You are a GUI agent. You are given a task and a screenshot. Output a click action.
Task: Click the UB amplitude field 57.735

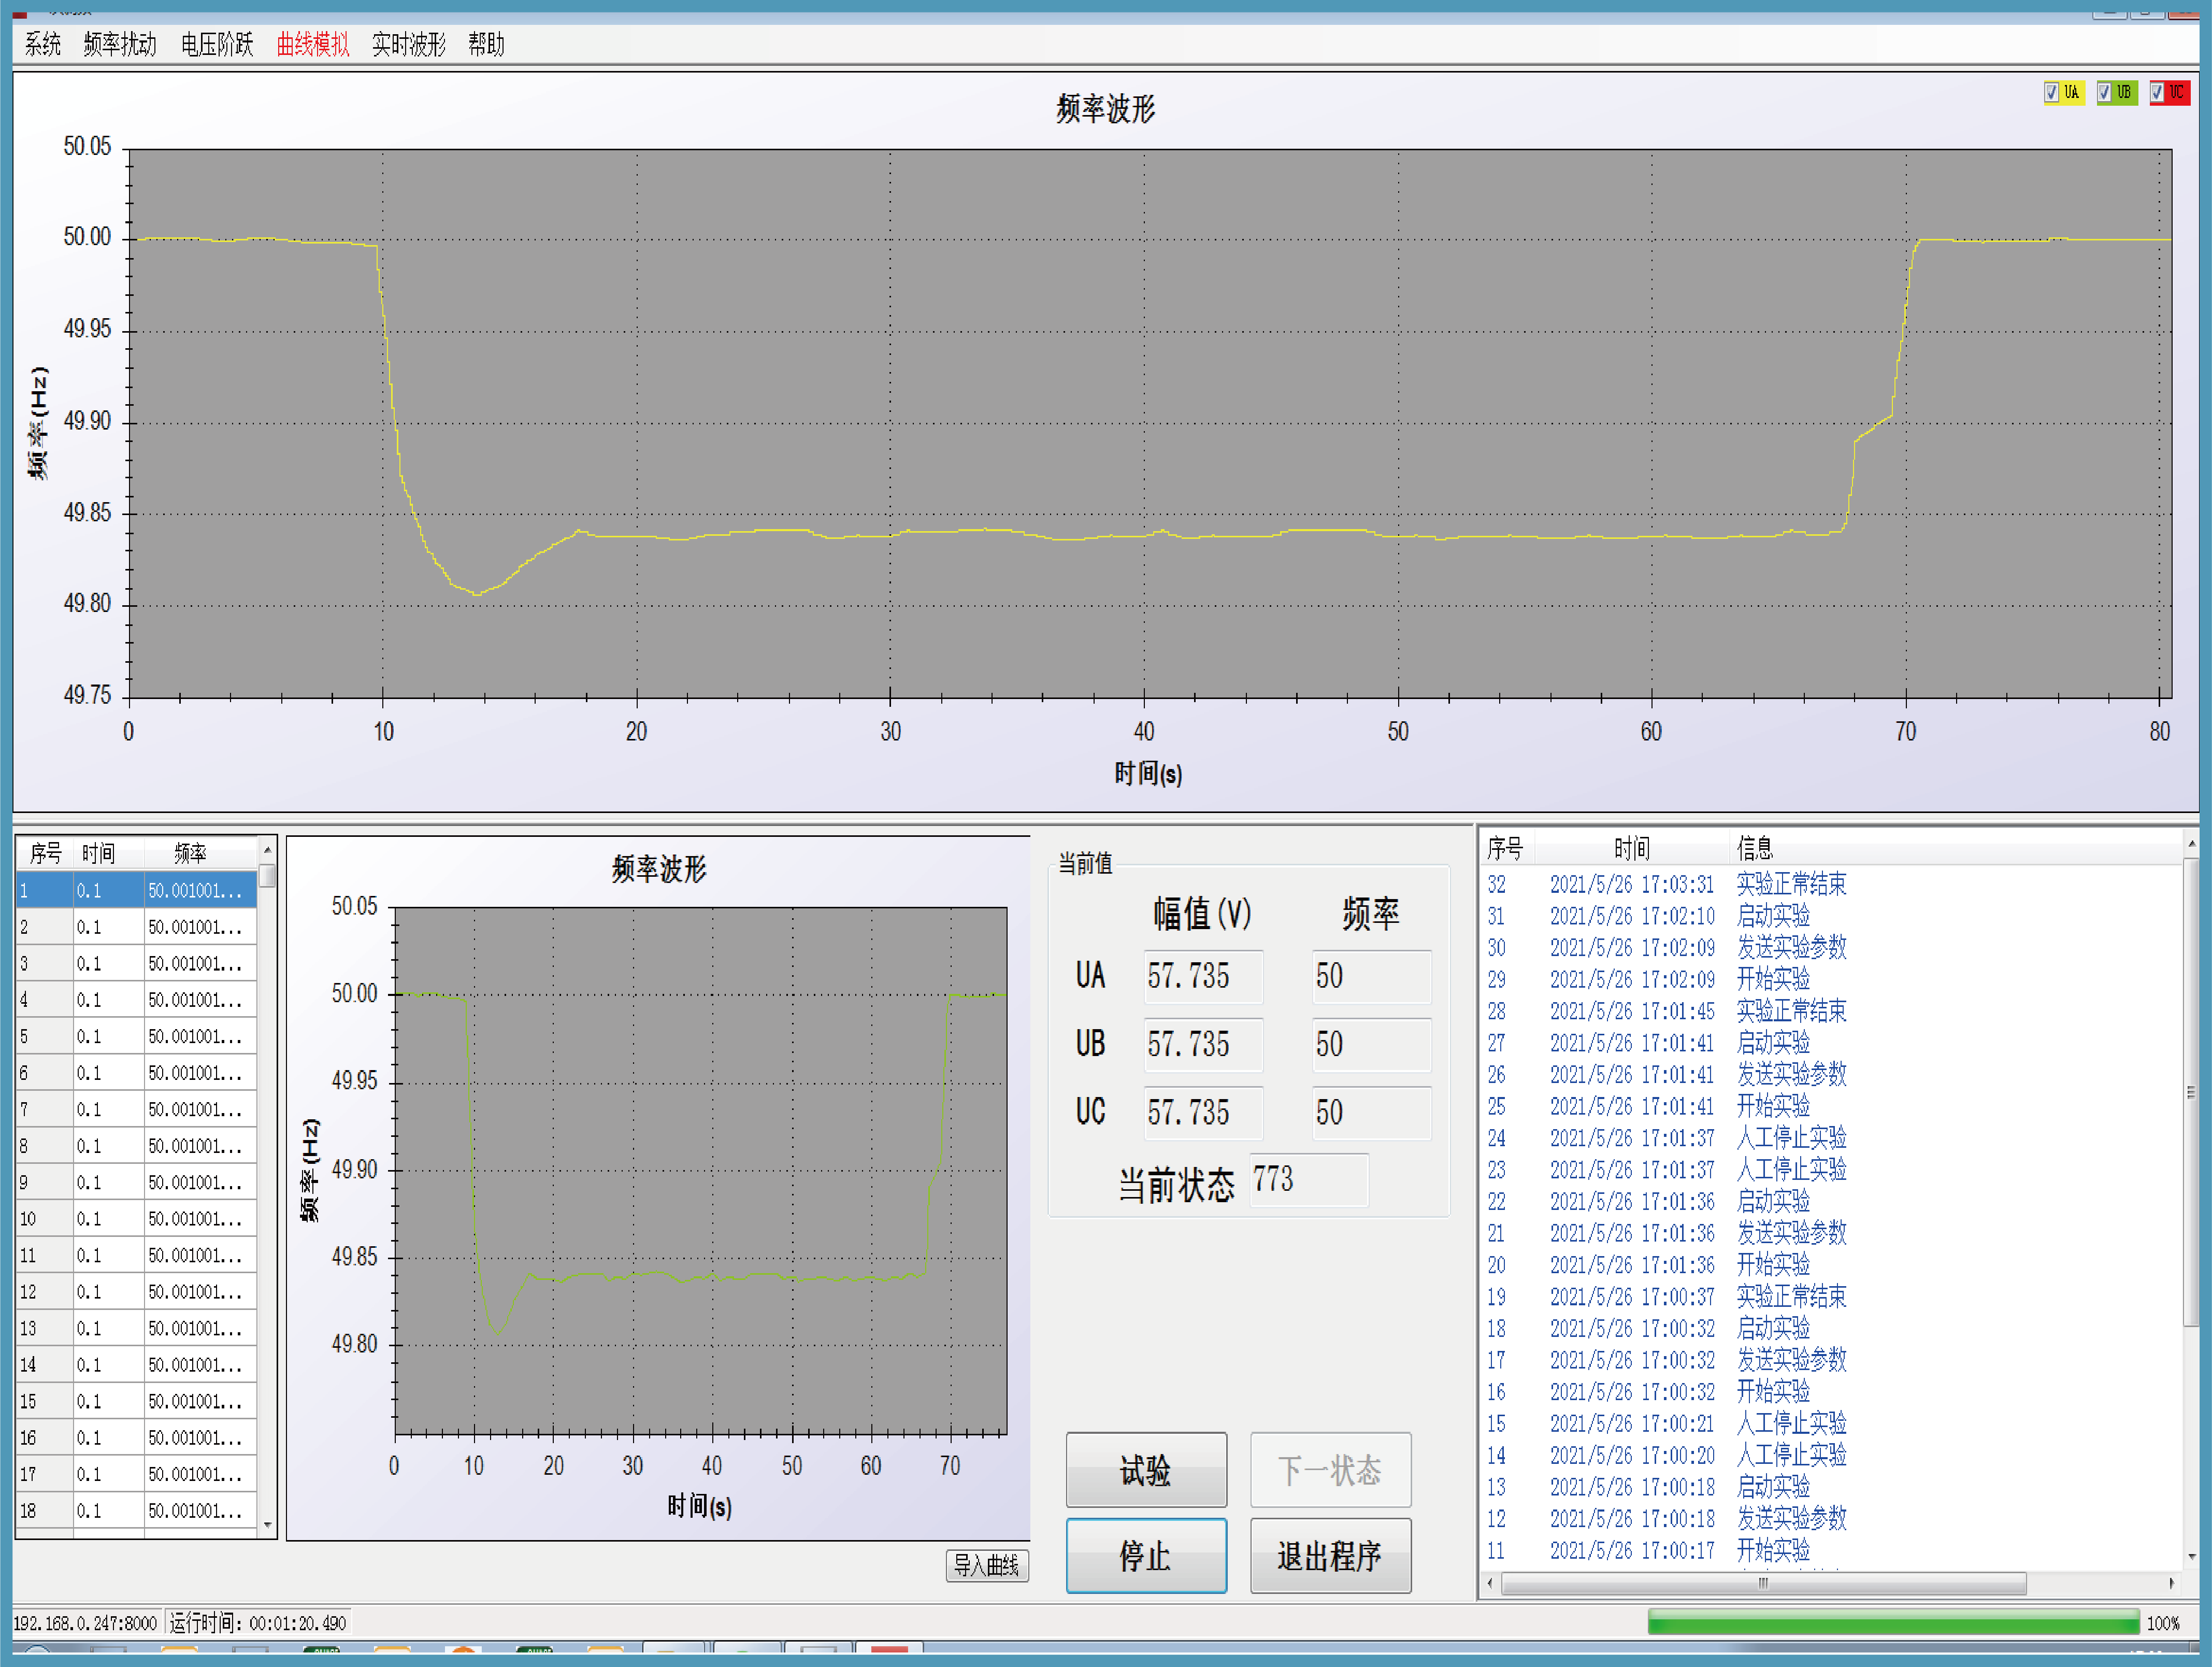1203,1044
